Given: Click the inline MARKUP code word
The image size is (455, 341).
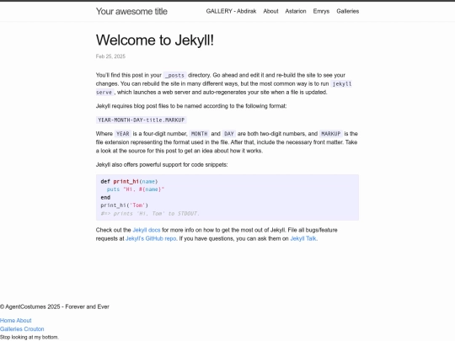Looking at the screenshot, I should [331, 134].
